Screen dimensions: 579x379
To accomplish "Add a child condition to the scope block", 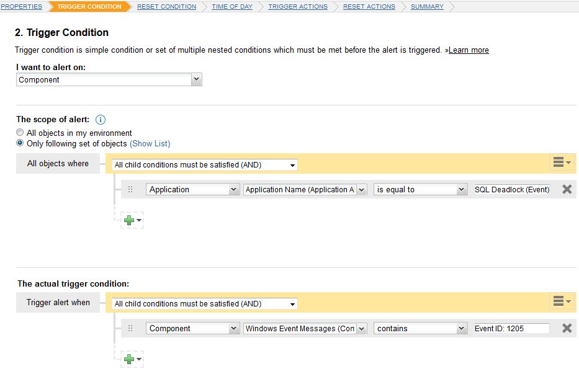I will click(x=129, y=220).
